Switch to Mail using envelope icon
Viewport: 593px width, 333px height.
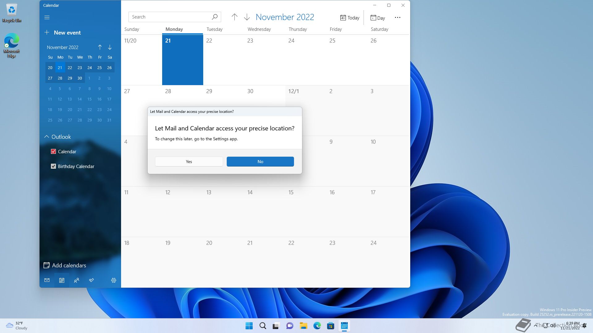(47, 280)
